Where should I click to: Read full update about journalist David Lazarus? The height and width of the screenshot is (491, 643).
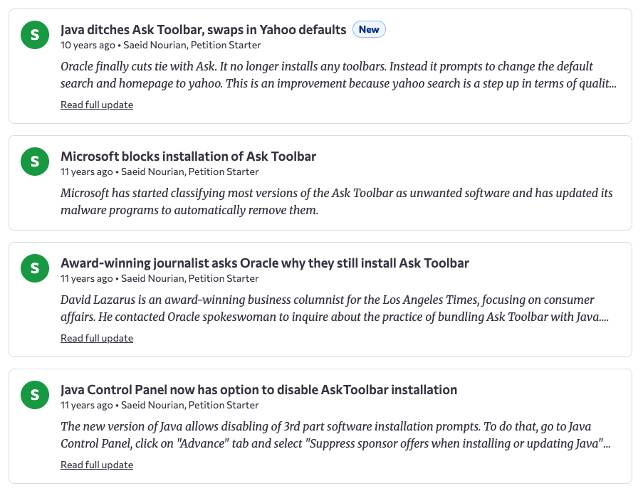pos(97,339)
